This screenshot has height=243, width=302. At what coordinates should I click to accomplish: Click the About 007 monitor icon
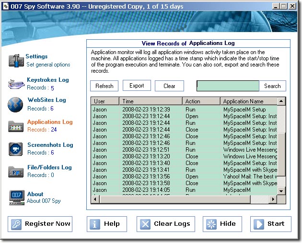pyautogui.click(x=17, y=198)
